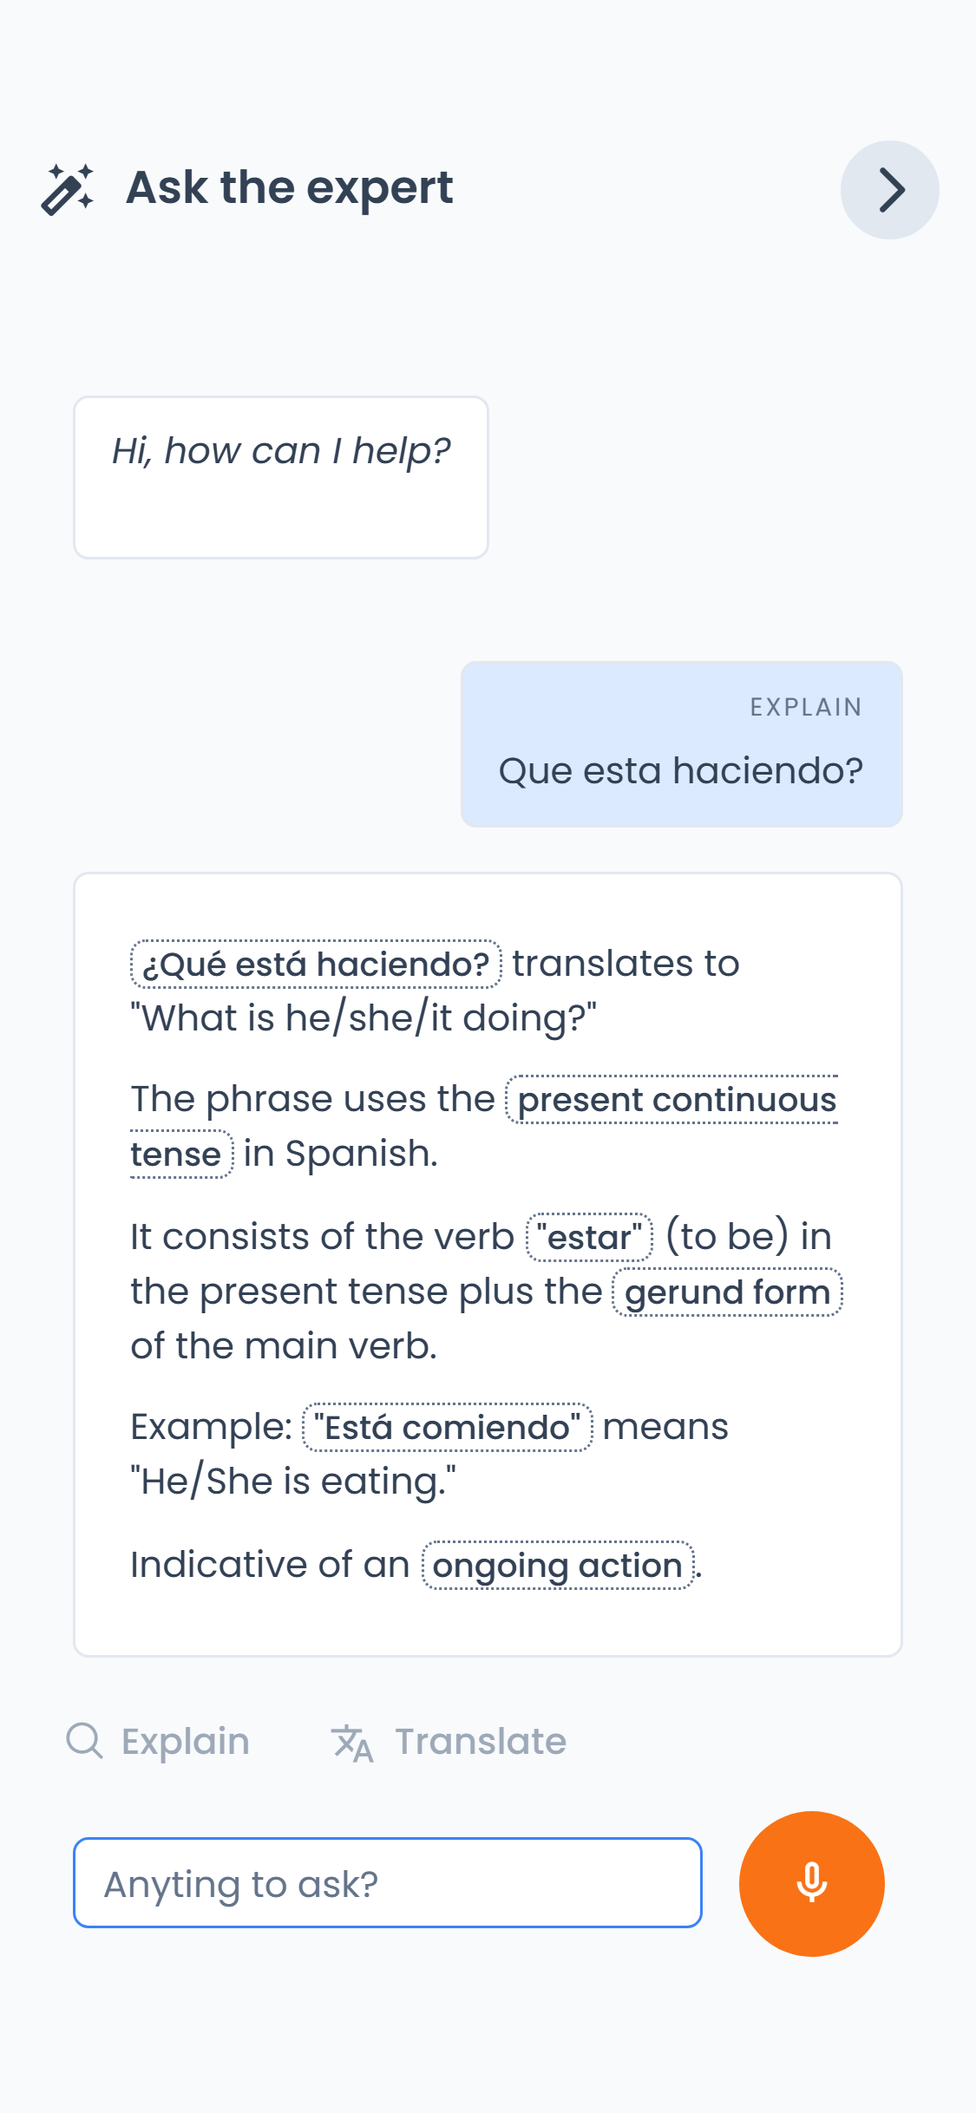Focus the Anyting to ask input field

388,1883
